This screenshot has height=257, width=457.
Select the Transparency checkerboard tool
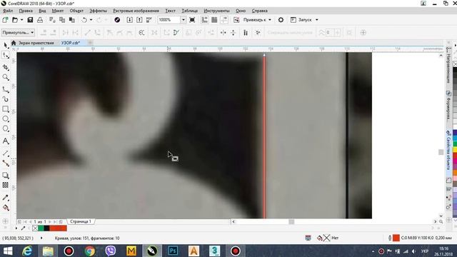click(6, 185)
